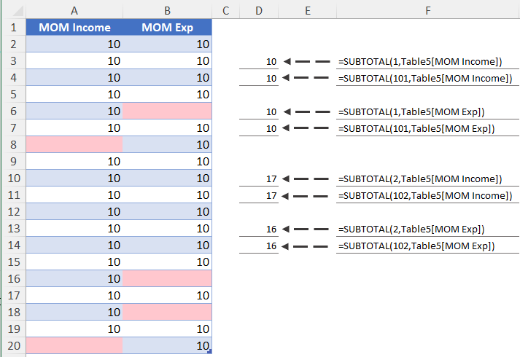Click the select-all corner triangle

(18, 11)
